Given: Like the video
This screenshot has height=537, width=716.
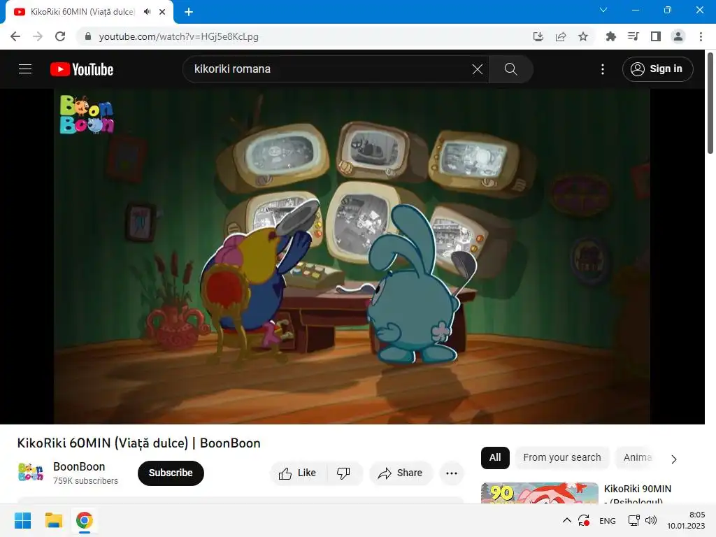Looking at the screenshot, I should pos(298,473).
